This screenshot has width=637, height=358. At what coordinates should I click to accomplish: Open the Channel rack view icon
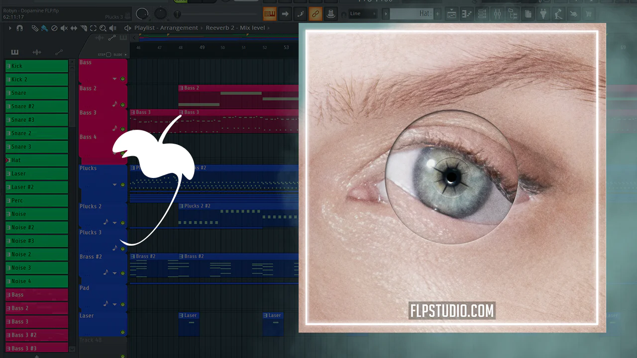(482, 14)
